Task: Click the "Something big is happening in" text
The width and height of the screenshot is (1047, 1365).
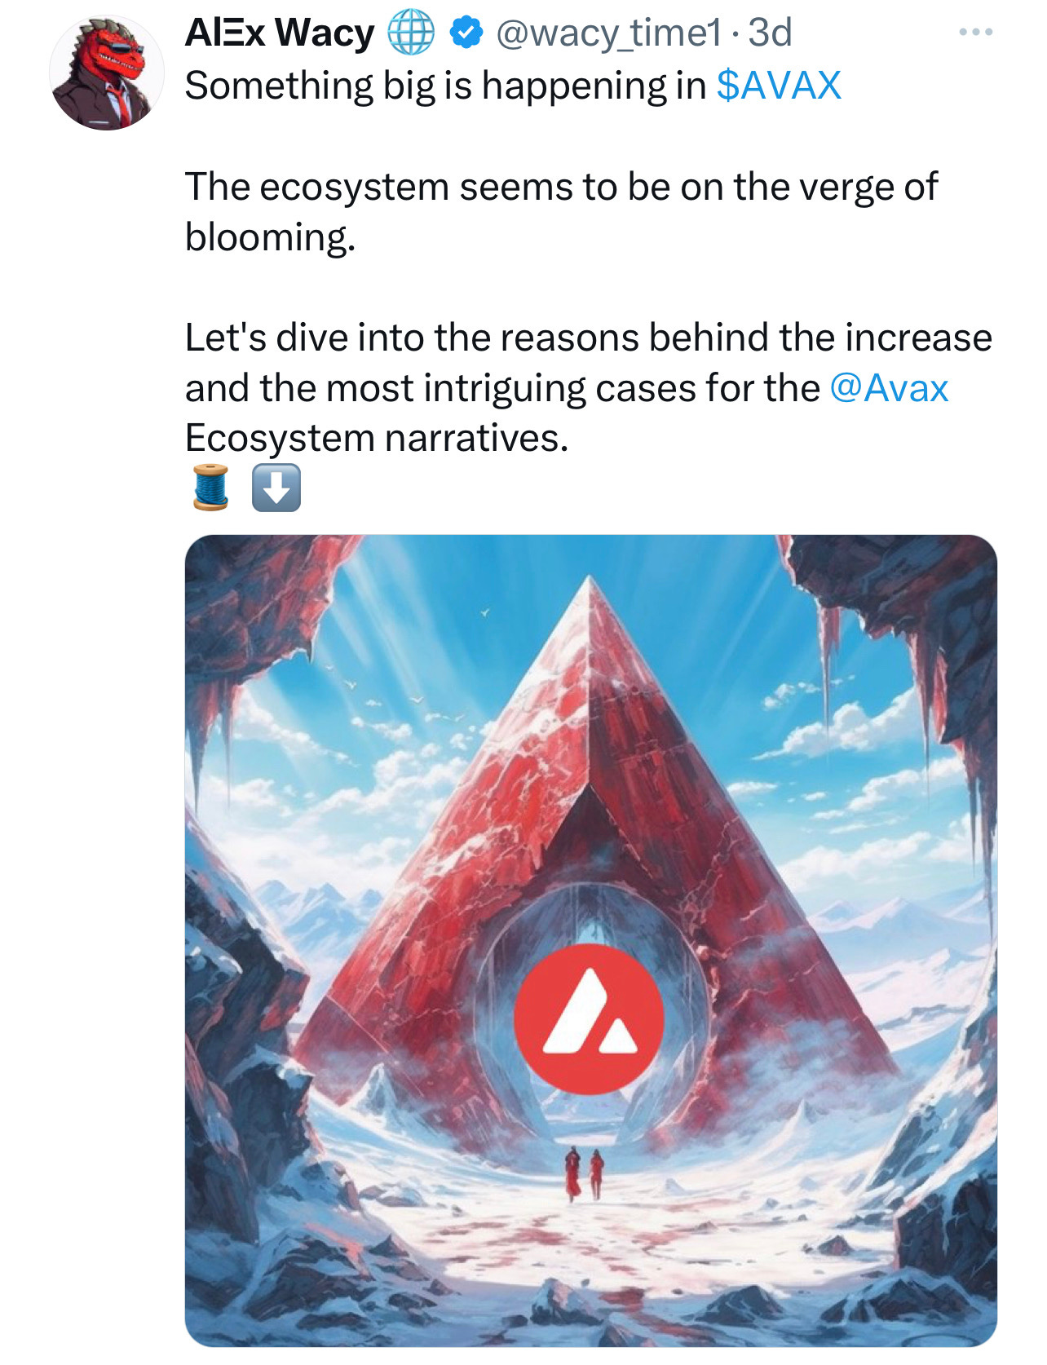Action: (445, 86)
